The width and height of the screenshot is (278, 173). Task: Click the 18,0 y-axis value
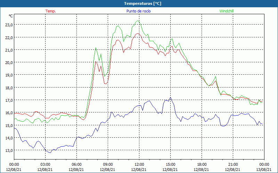pos(9,88)
